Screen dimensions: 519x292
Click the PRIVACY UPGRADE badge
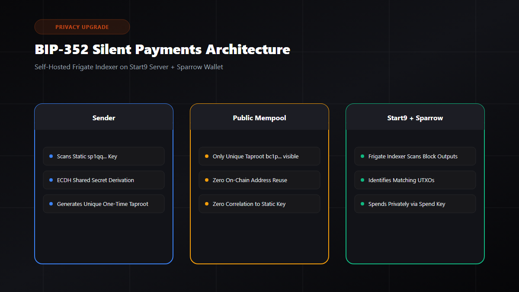(x=82, y=27)
